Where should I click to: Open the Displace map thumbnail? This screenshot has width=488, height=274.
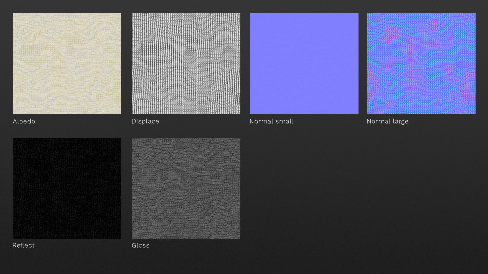[x=186, y=63]
